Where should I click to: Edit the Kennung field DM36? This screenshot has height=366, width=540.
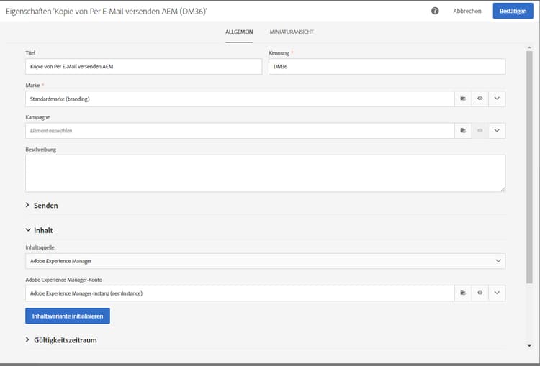pyautogui.click(x=387, y=66)
